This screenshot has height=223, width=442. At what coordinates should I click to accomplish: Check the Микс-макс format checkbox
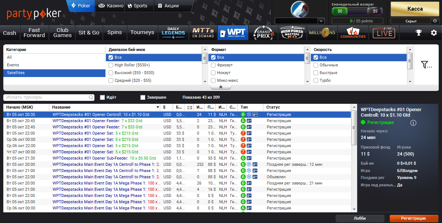click(x=213, y=81)
